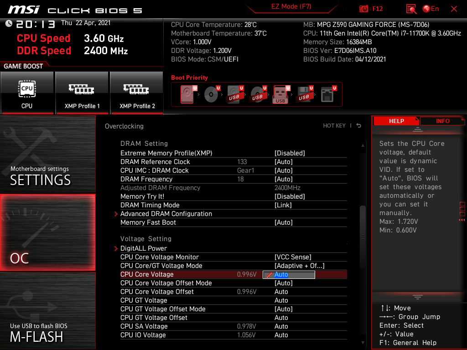Select the CPU SA Voltage Auto value
The width and height of the screenshot is (467, 350).
pyautogui.click(x=281, y=326)
